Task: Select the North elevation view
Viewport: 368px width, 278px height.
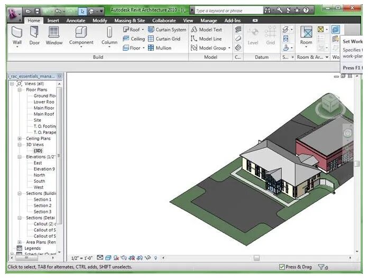Action: pyautogui.click(x=39, y=175)
